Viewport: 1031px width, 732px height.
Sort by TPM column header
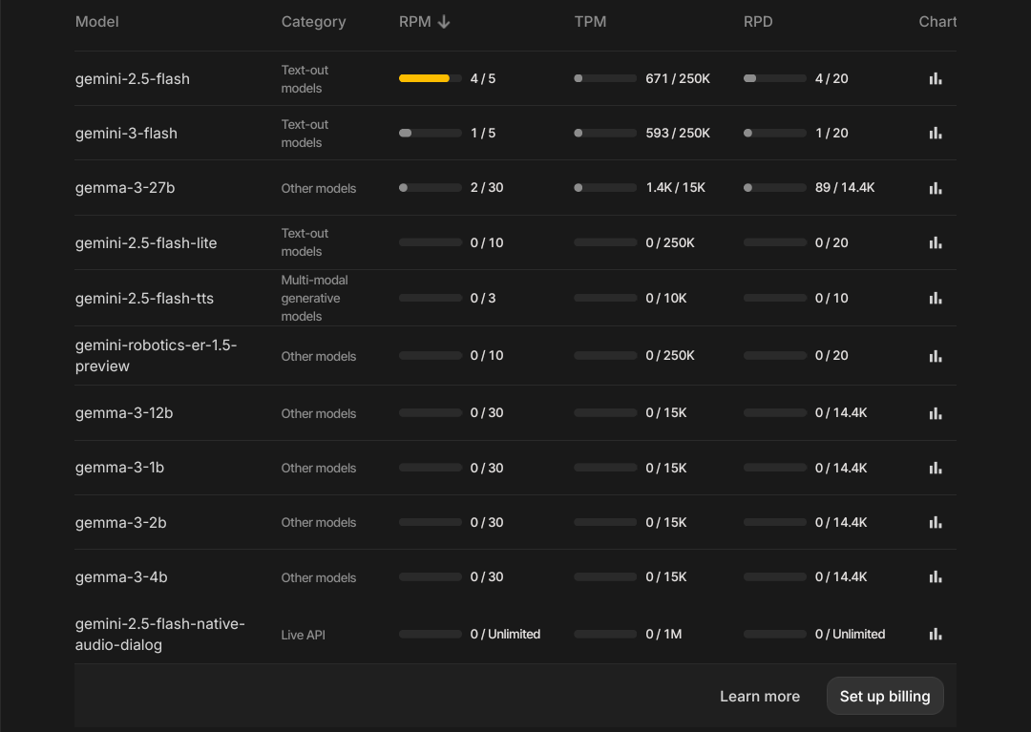pos(591,22)
